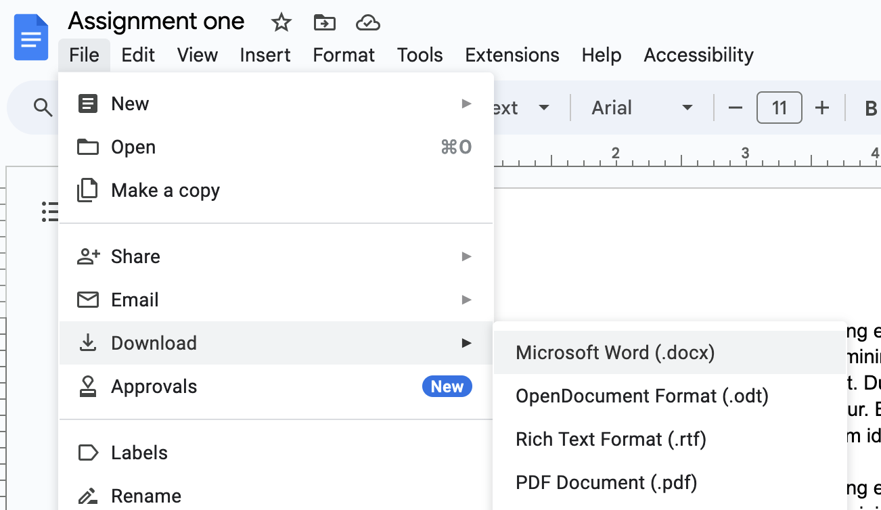Screen dimensions: 881x510
Task: Star the Assignment one document
Action: 281,23
